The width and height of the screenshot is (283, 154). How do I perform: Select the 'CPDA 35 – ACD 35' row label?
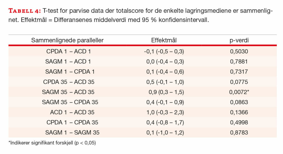point(69,82)
